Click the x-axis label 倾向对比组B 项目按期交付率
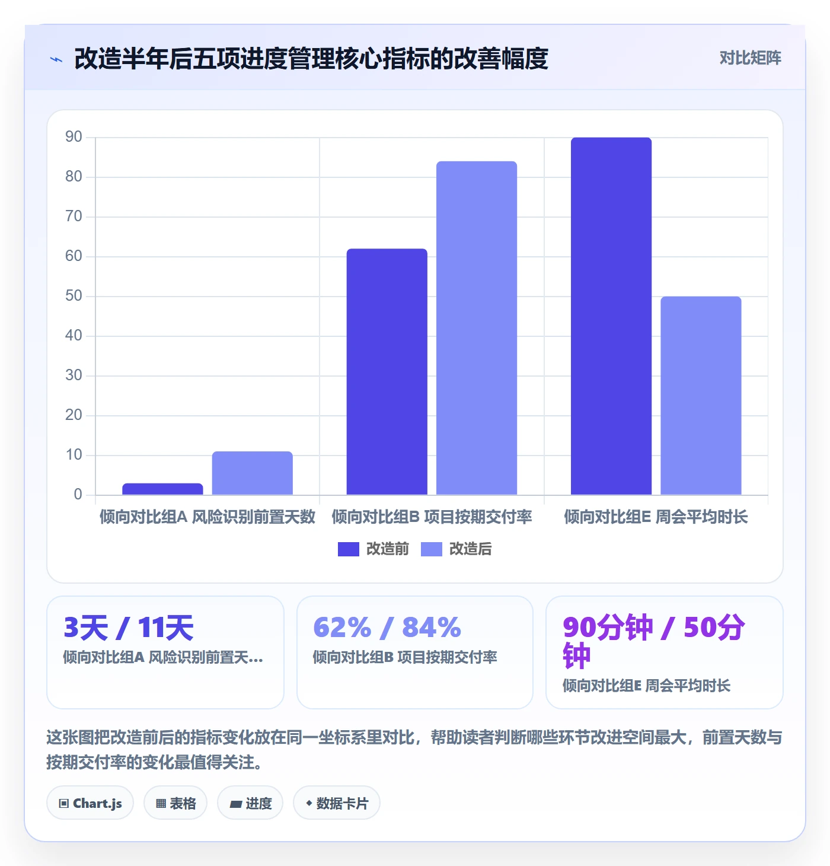The width and height of the screenshot is (830, 866). pyautogui.click(x=432, y=517)
